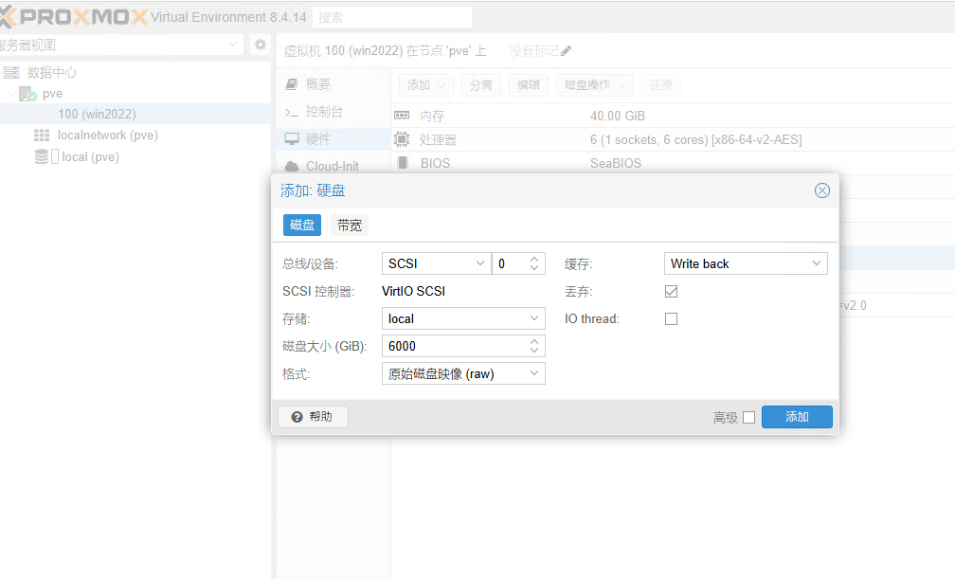Open the SCSI bus type dropdown

[436, 263]
